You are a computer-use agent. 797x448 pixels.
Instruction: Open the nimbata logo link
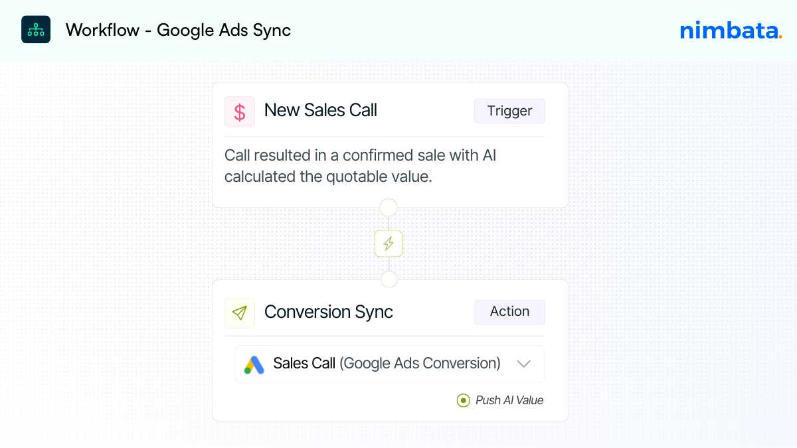[729, 30]
